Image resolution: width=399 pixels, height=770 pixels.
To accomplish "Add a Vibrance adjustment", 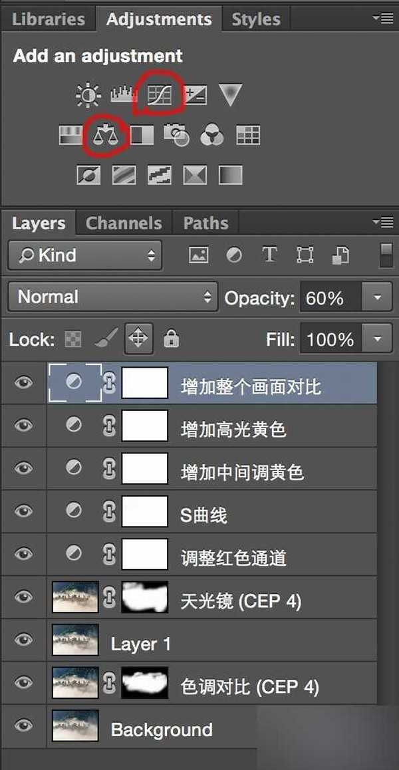I will (229, 96).
